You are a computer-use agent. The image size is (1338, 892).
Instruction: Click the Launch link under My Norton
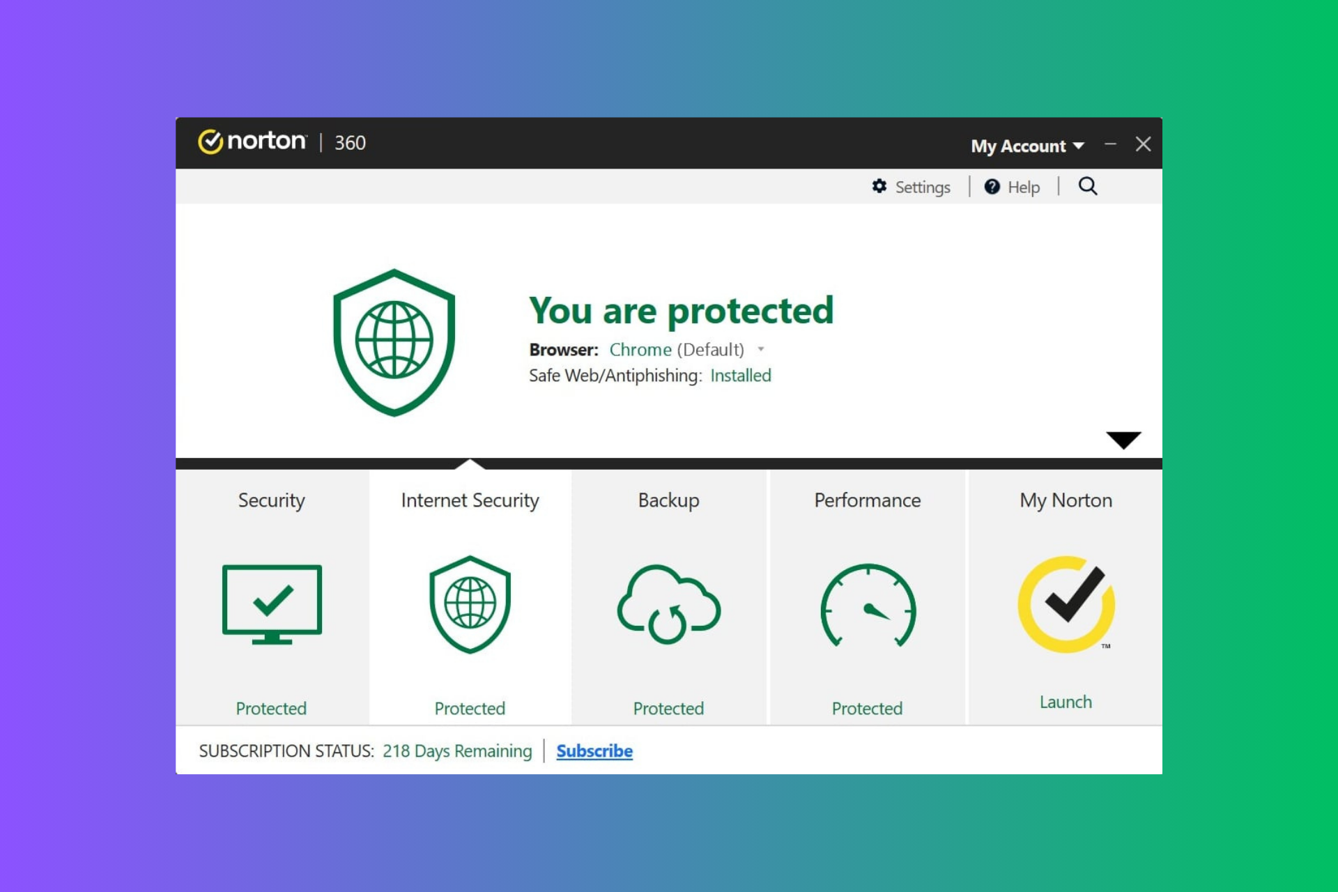coord(1066,702)
